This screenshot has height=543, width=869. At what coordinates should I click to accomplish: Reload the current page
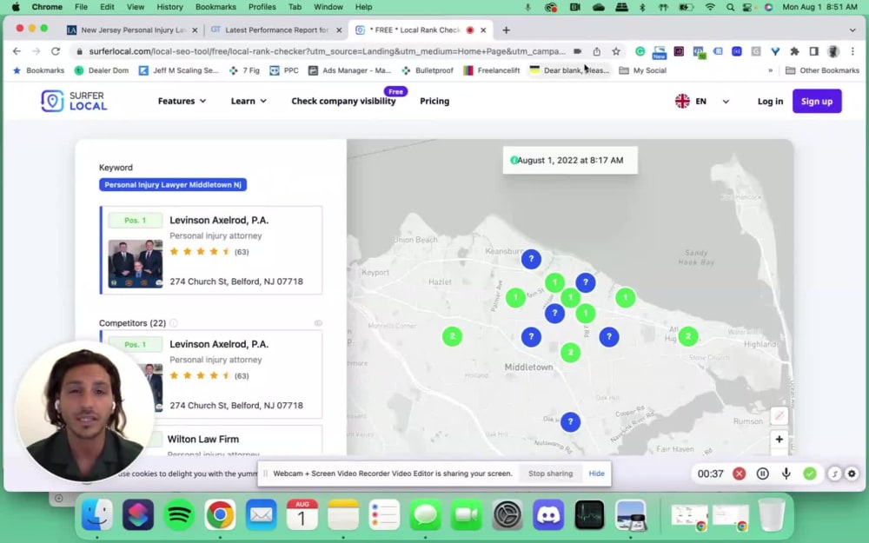tap(56, 51)
